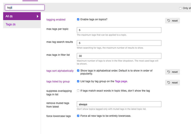Enable suppress overlapping tags in list
The height and width of the screenshot is (134, 191).
78,91
